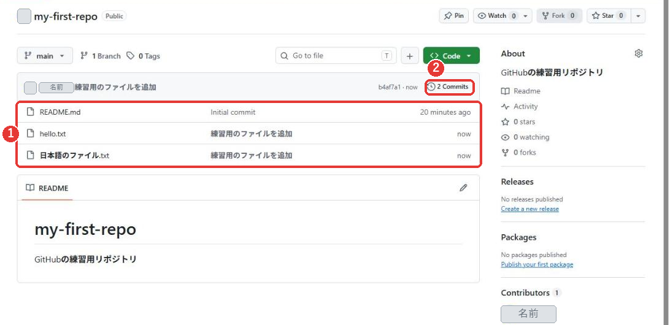This screenshot has height=325, width=670.
Task: Open the latest commit message in the commit row
Action: click(x=115, y=87)
